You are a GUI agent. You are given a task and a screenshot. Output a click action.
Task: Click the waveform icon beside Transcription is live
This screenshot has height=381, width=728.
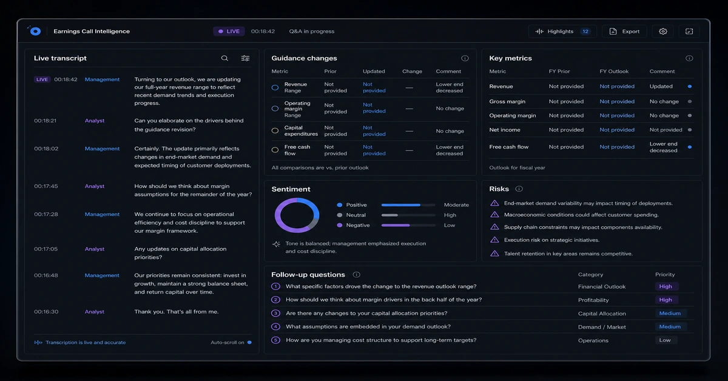(x=38, y=342)
